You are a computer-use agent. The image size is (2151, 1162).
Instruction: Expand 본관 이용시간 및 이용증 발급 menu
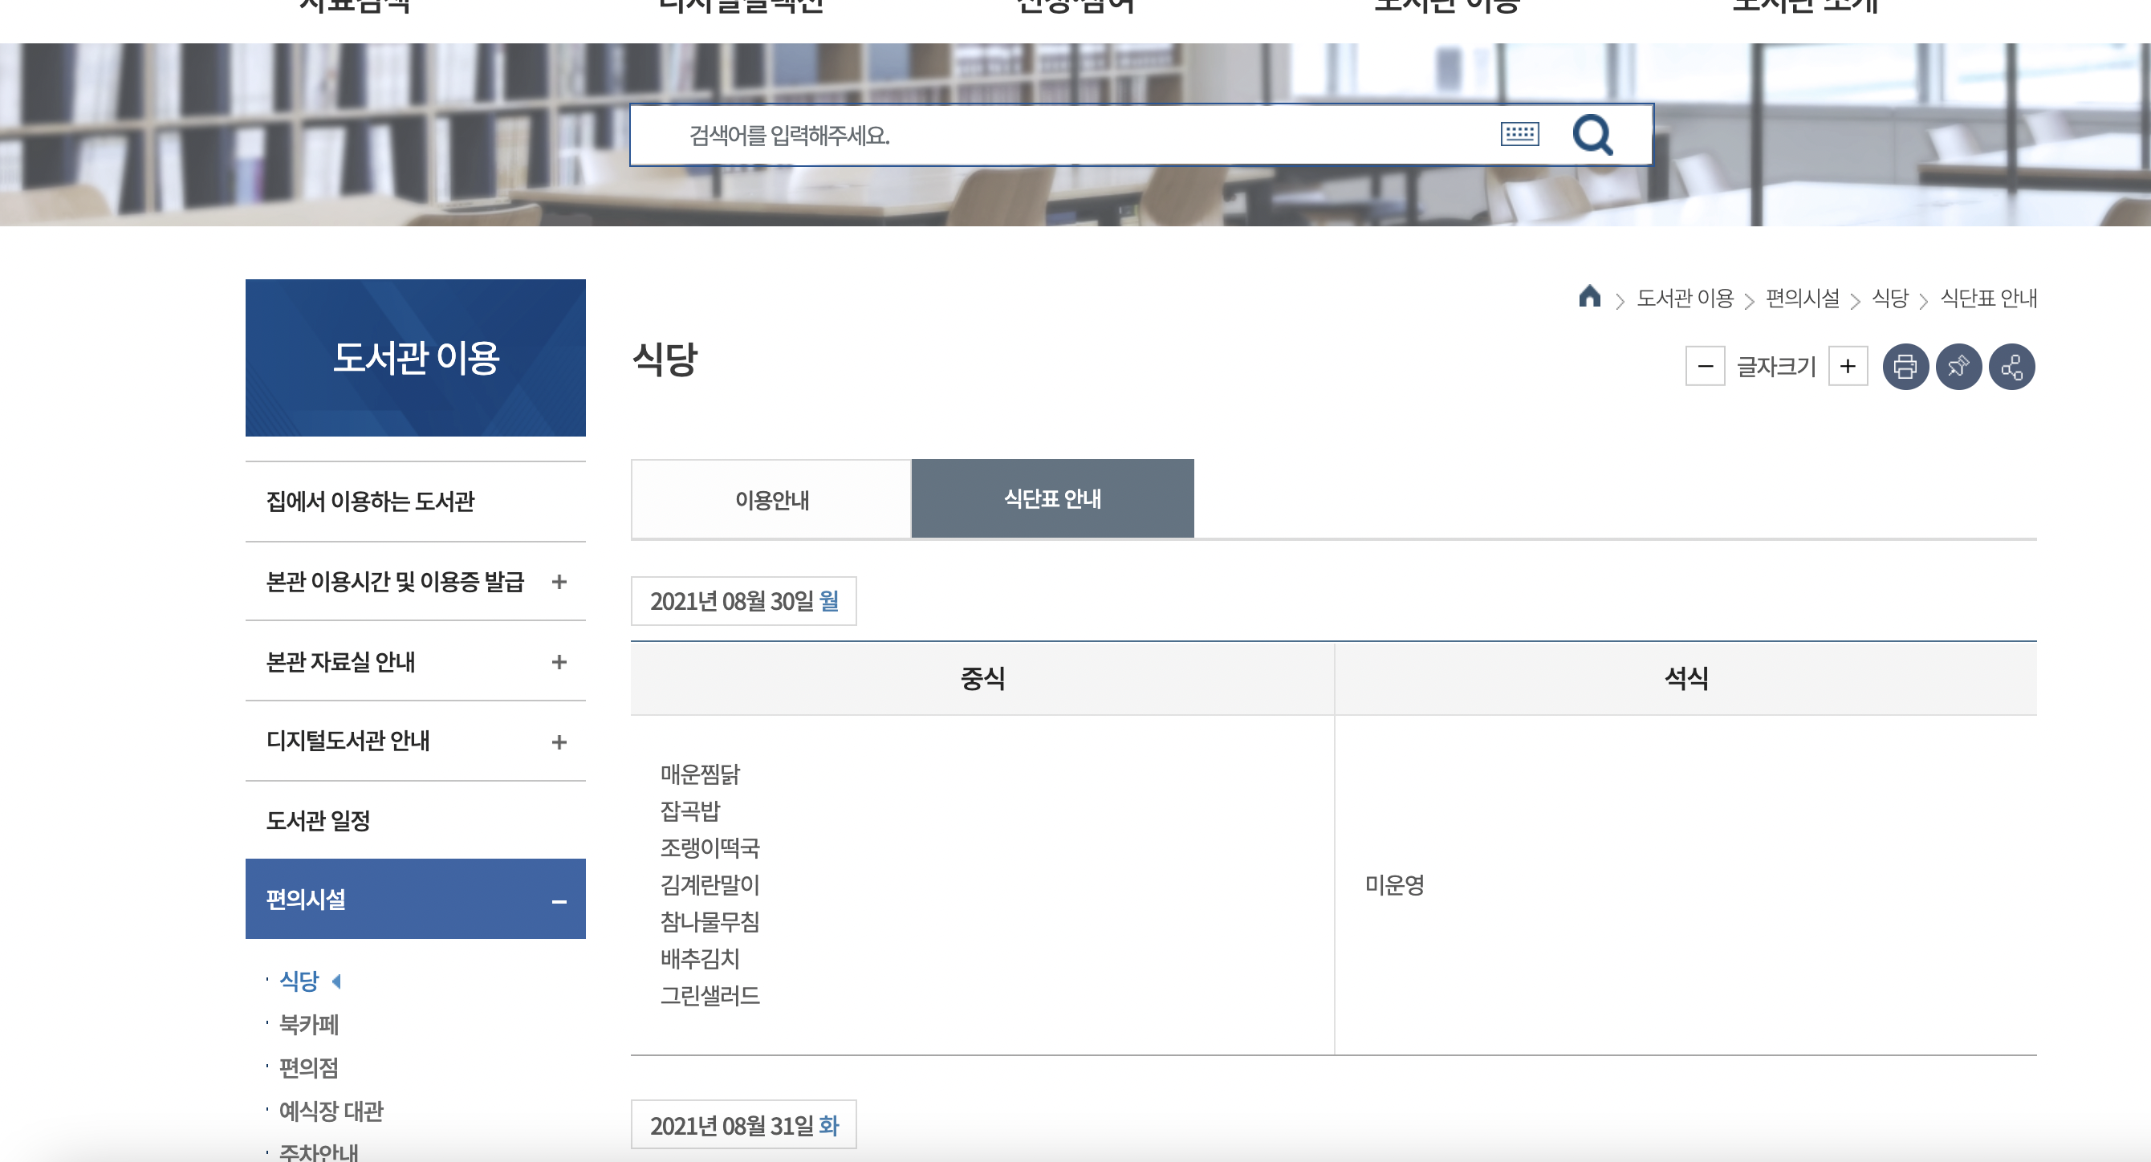click(x=559, y=582)
